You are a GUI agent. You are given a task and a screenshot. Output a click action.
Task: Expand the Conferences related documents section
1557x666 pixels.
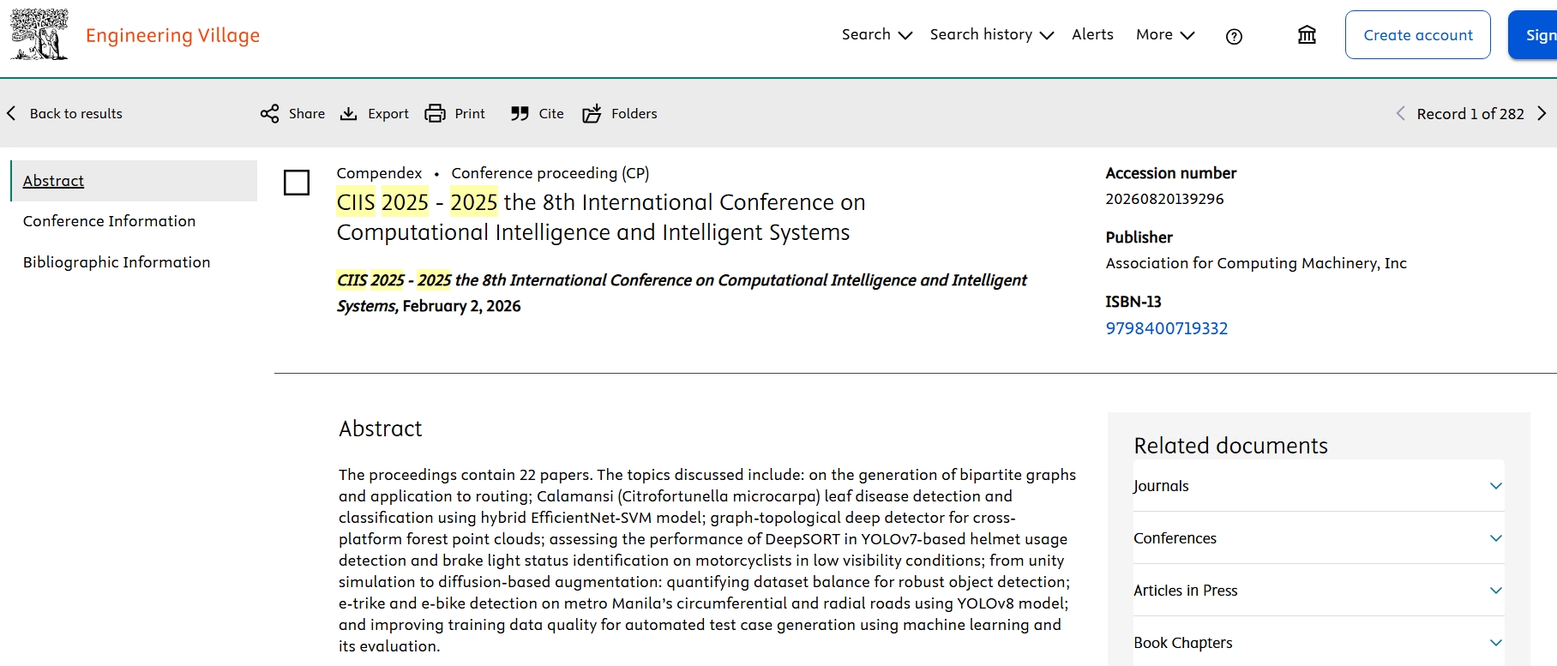point(1495,538)
